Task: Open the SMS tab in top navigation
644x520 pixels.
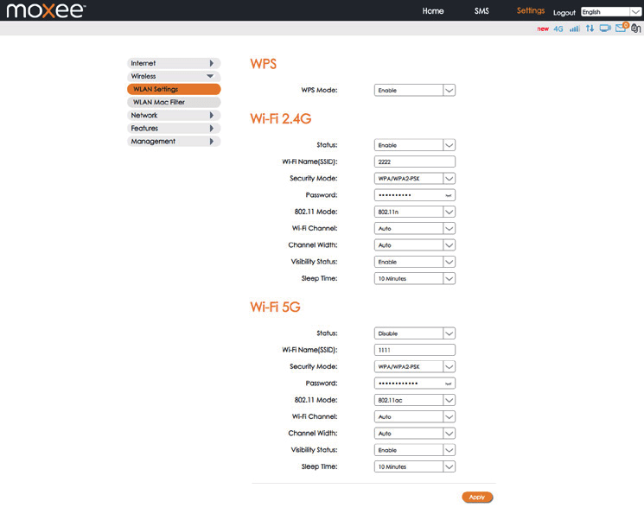Action: 481,11
